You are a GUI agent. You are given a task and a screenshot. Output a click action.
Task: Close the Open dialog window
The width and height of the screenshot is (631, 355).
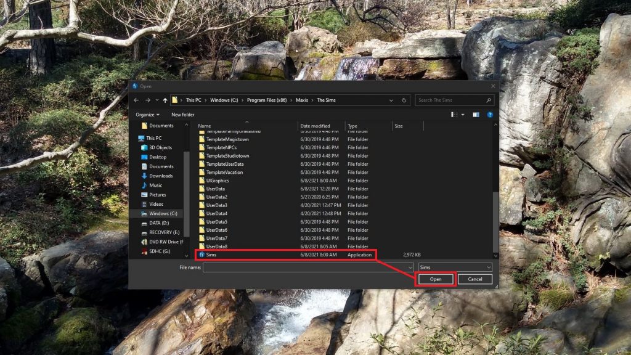493,86
